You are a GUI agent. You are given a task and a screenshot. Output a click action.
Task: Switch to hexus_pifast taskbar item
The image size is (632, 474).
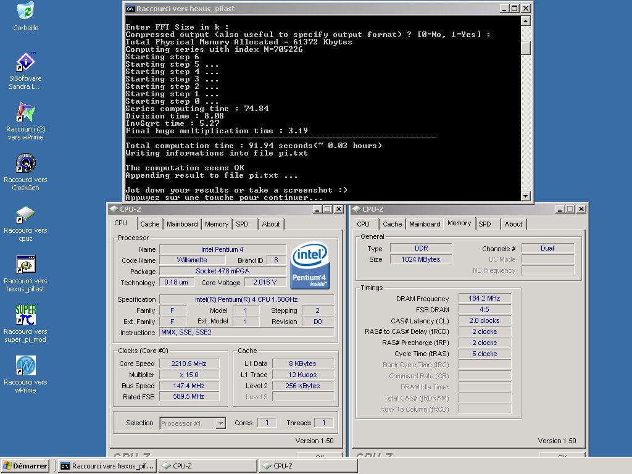coord(107,465)
